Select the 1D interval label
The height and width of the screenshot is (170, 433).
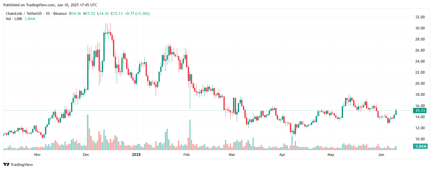[48, 14]
